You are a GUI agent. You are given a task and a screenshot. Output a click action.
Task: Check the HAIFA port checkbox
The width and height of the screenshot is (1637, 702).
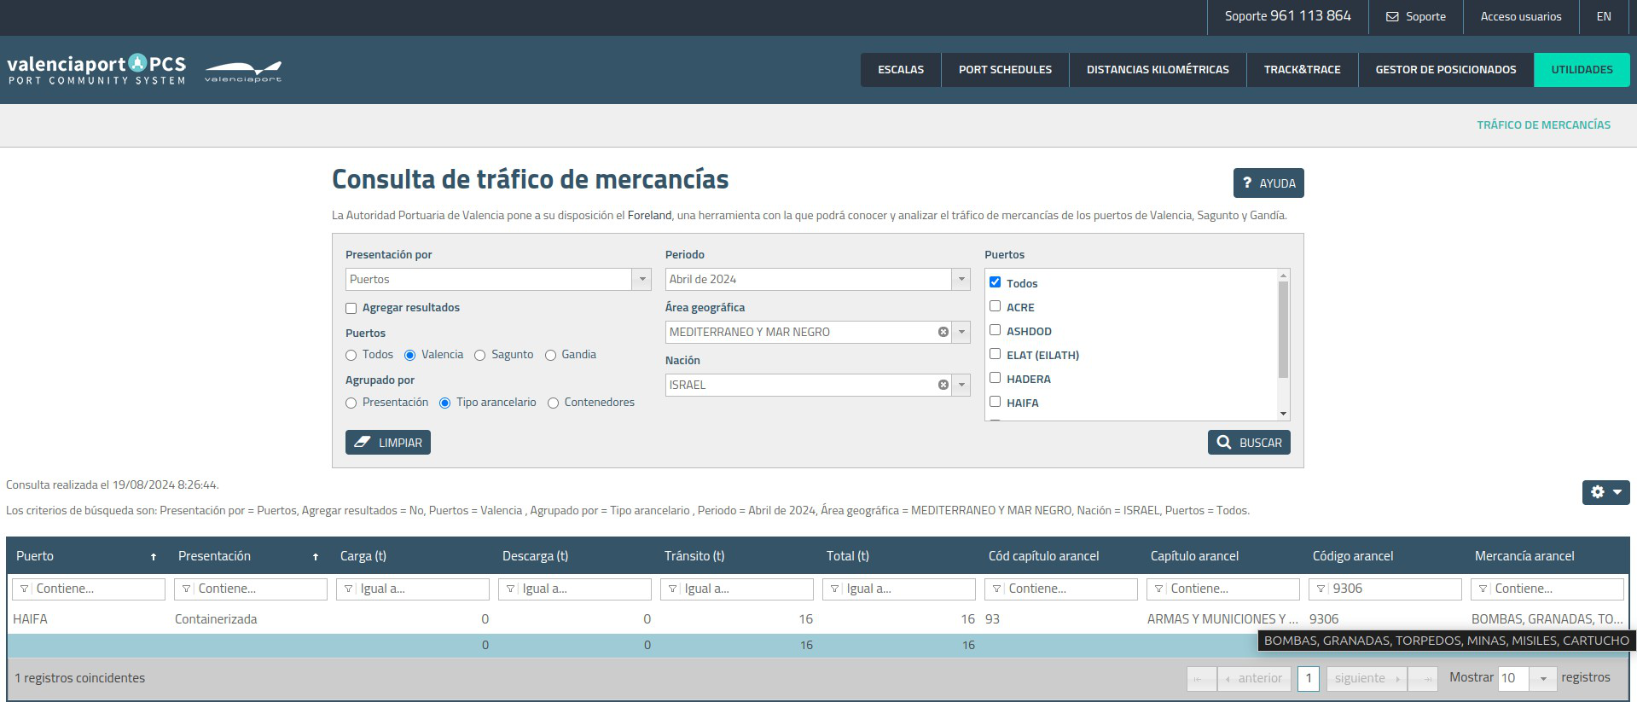tap(995, 402)
